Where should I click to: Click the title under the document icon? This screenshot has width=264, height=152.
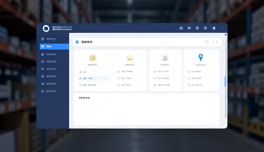(165, 65)
